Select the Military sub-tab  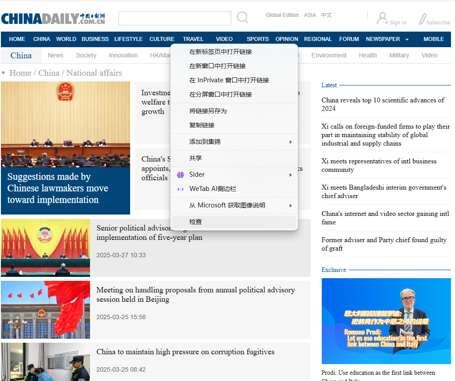tap(399, 55)
